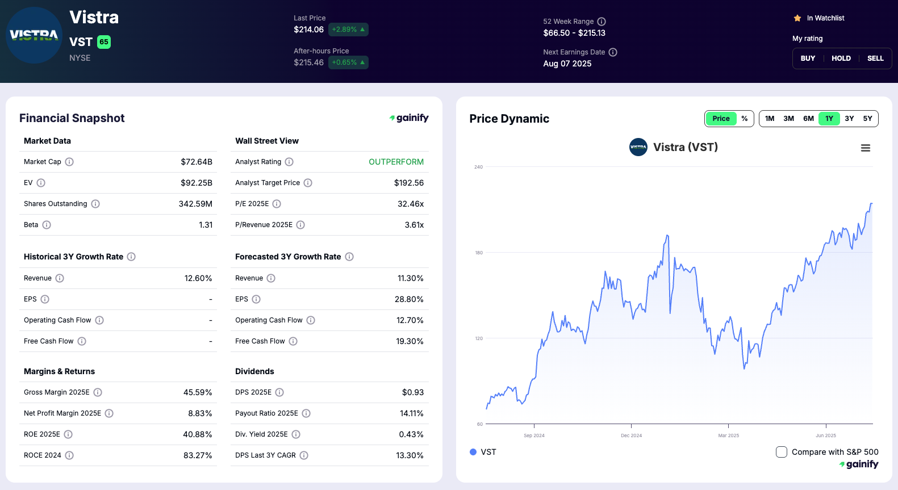Enable Compare with S&P 500 checkbox
The width and height of the screenshot is (898, 490).
(x=782, y=452)
